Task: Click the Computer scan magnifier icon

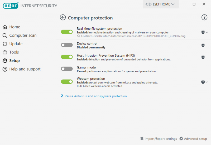Action: (x=5, y=36)
